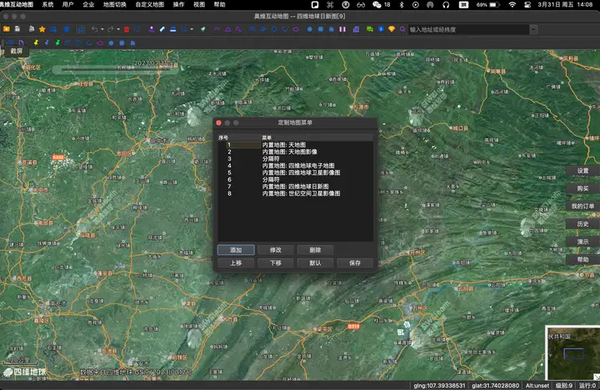Click the 保存 button
Viewport: 600px width, 390px height.
click(x=355, y=263)
